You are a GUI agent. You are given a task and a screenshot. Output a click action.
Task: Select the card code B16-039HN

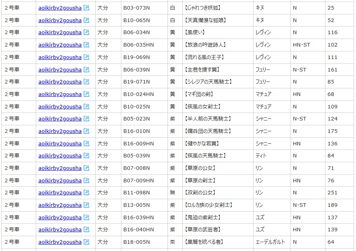139,218
